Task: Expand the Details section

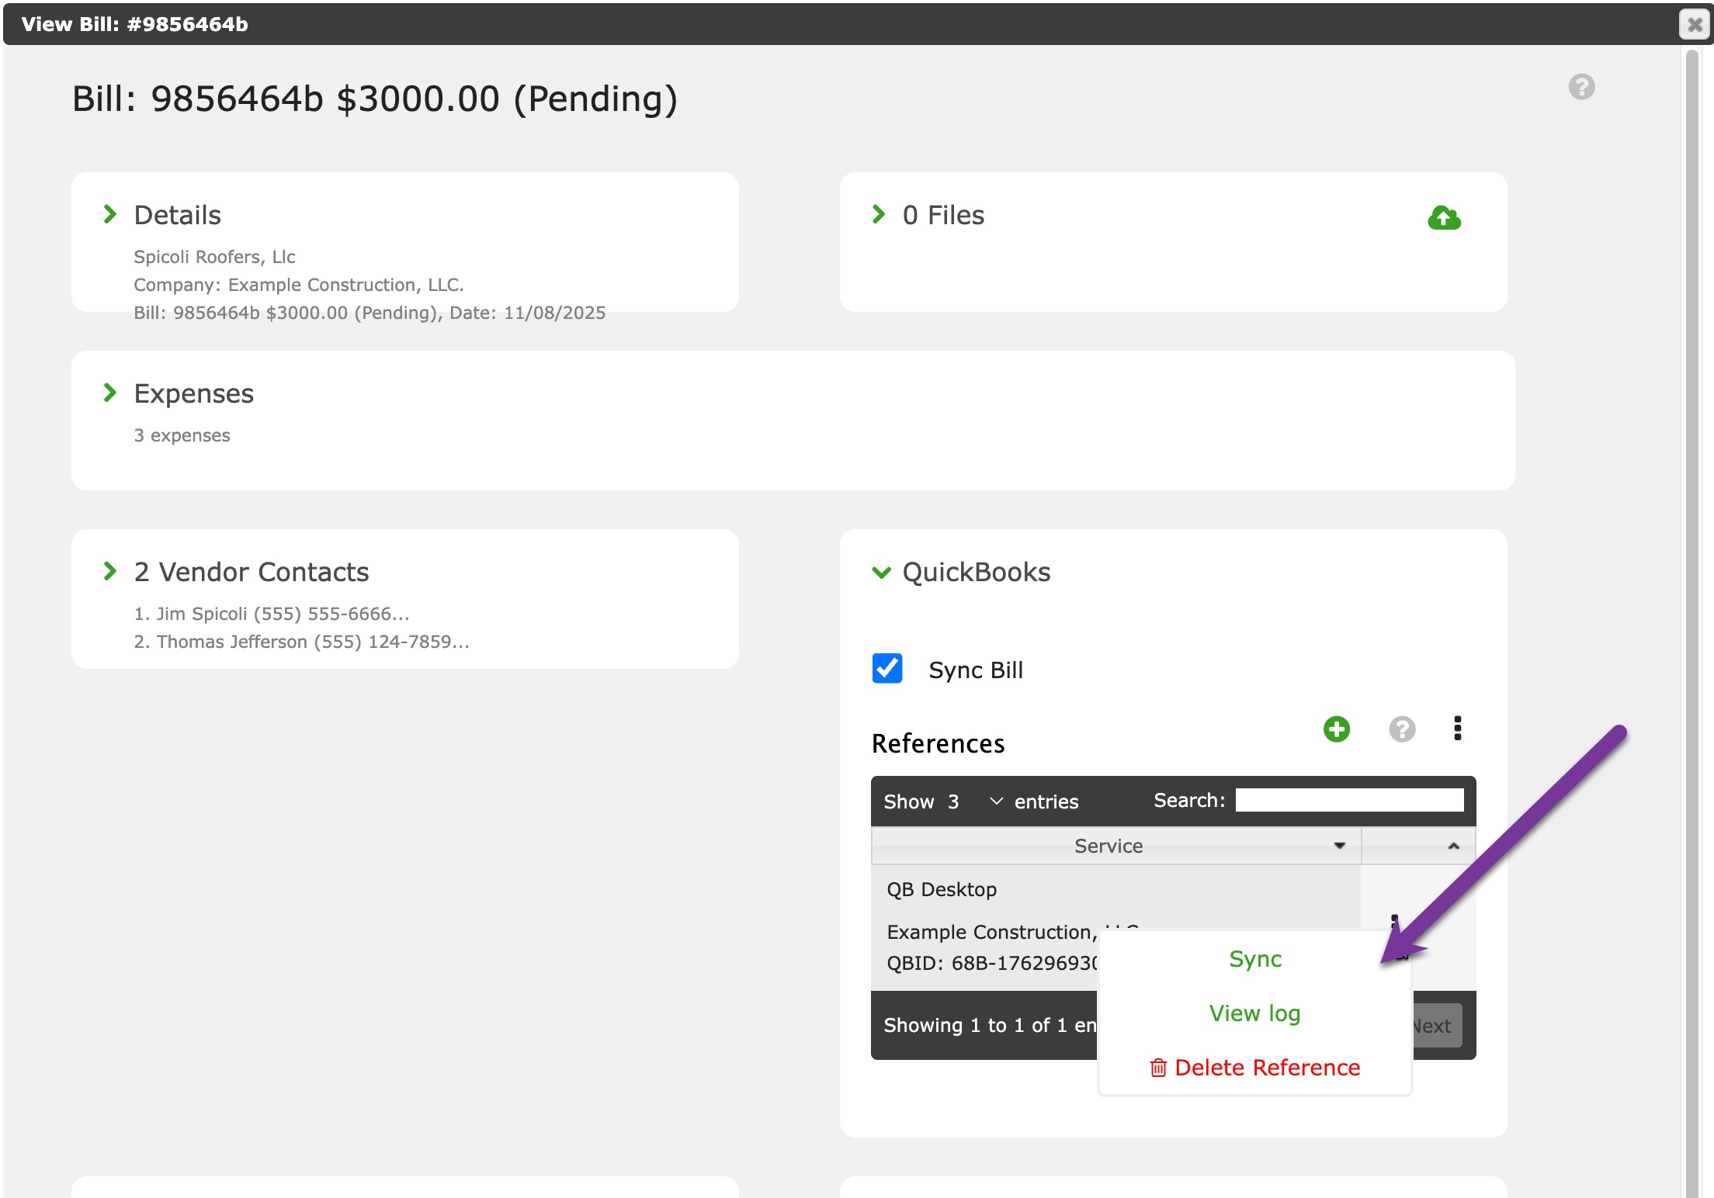Action: [x=110, y=214]
